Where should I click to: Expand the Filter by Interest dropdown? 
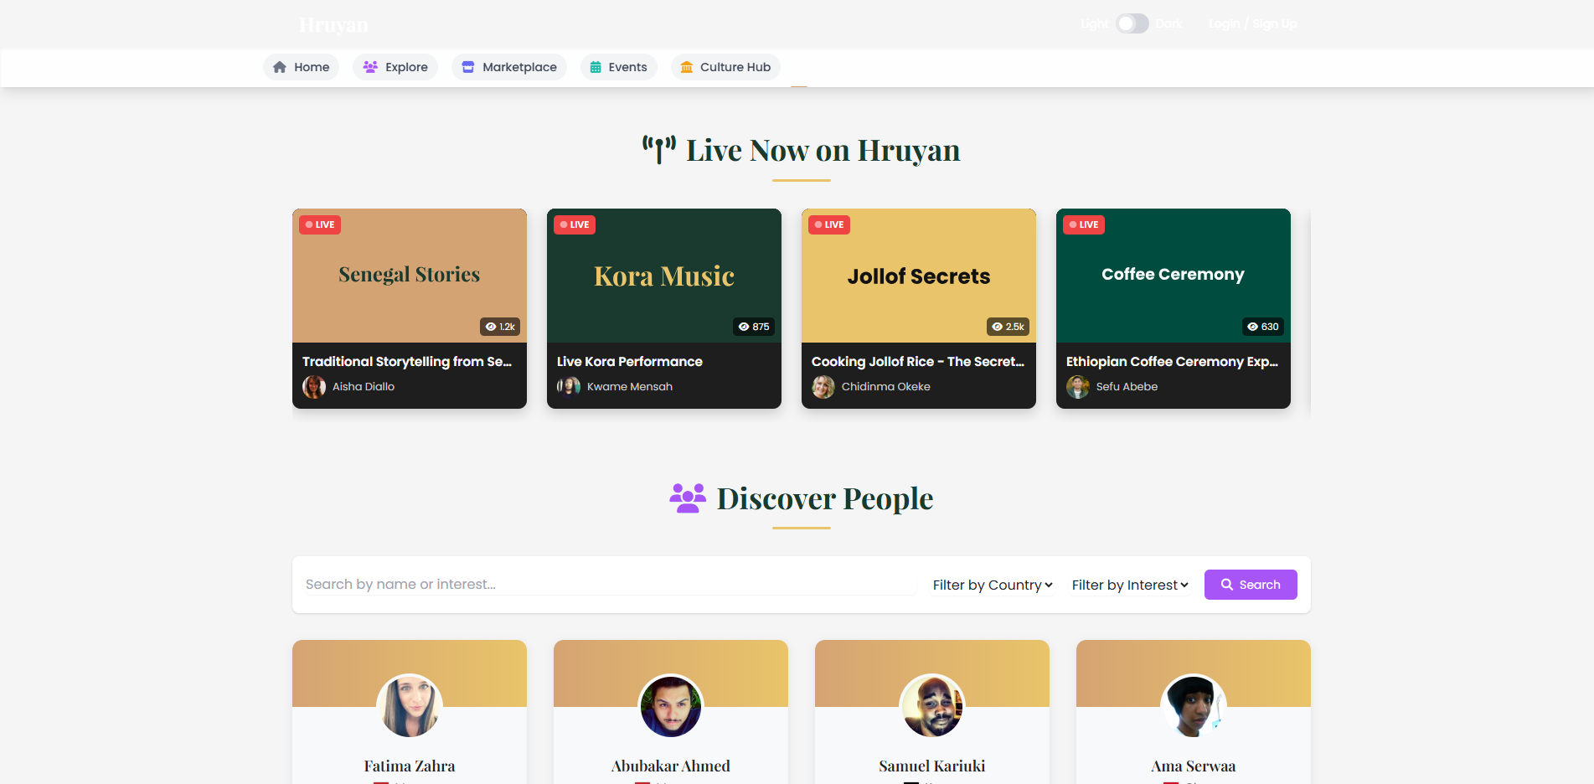point(1130,585)
